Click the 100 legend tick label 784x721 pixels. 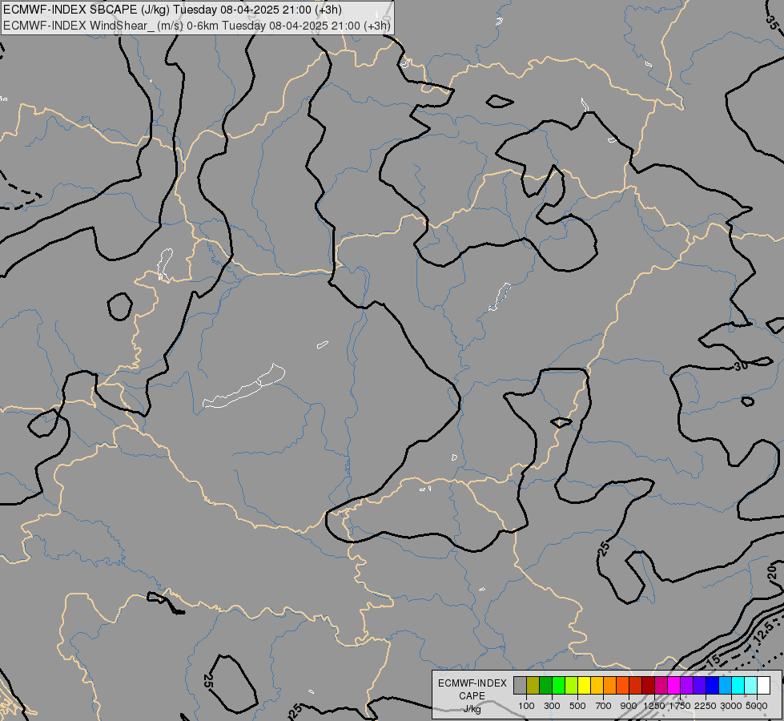tap(526, 706)
